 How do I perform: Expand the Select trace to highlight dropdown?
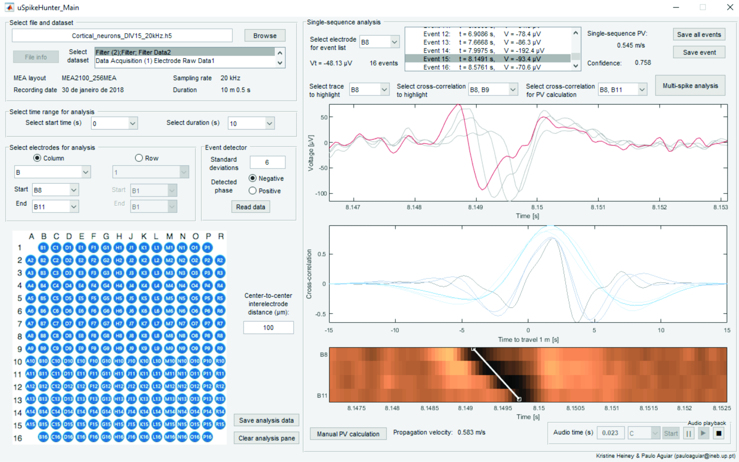click(x=384, y=90)
